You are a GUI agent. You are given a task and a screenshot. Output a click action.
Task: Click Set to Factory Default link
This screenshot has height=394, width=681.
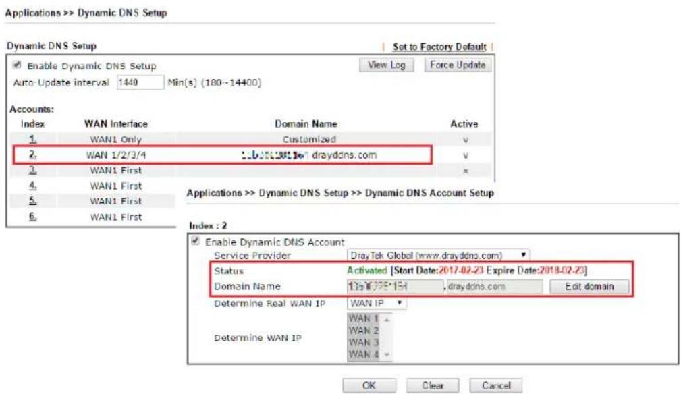439,47
